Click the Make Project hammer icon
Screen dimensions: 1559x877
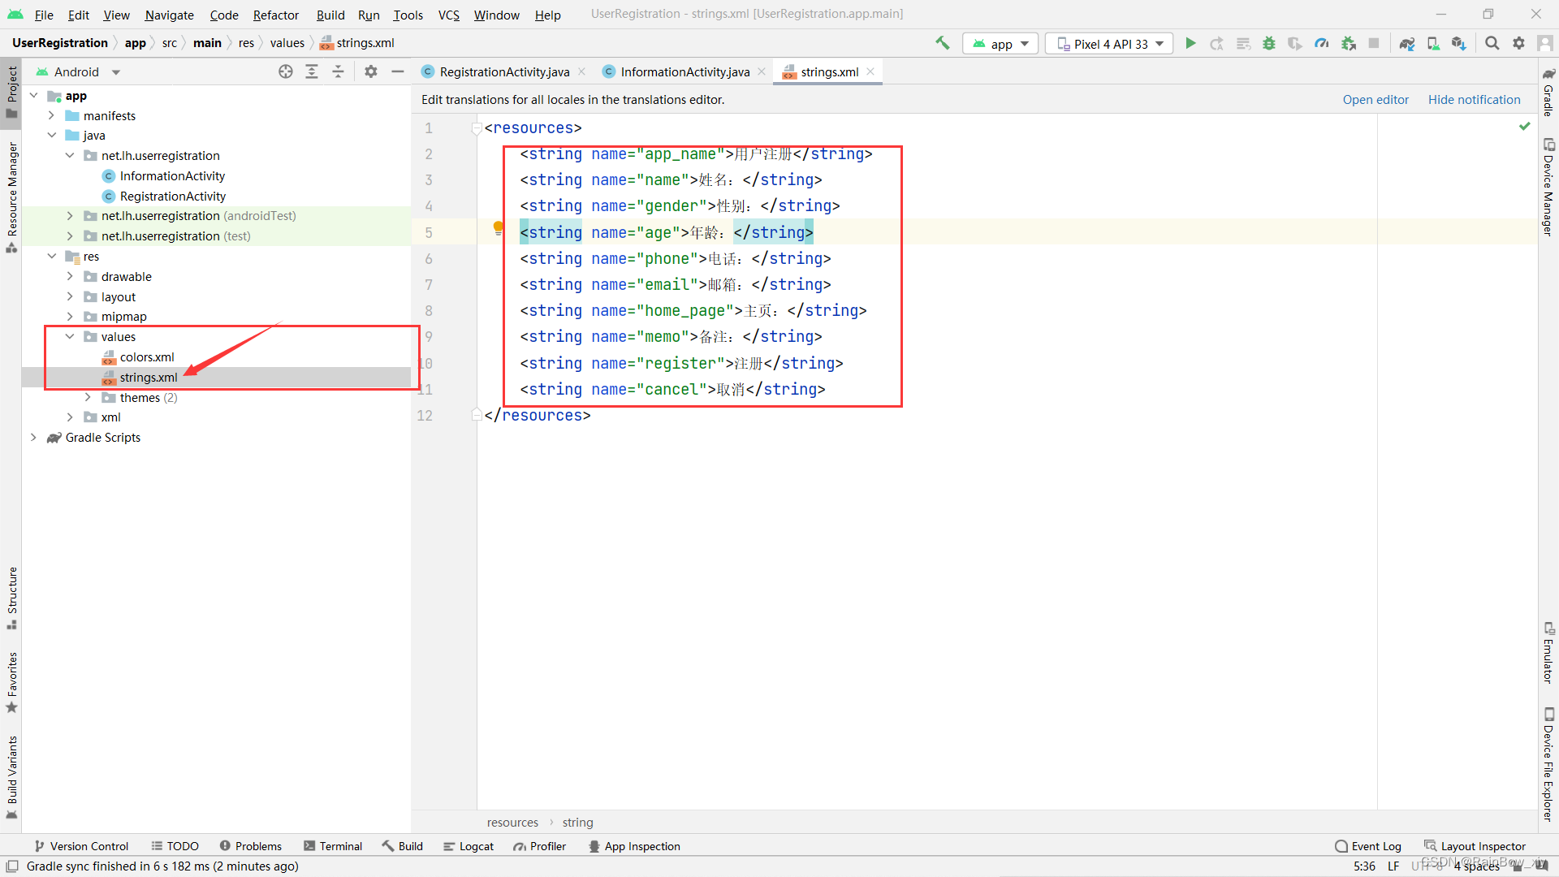click(942, 44)
